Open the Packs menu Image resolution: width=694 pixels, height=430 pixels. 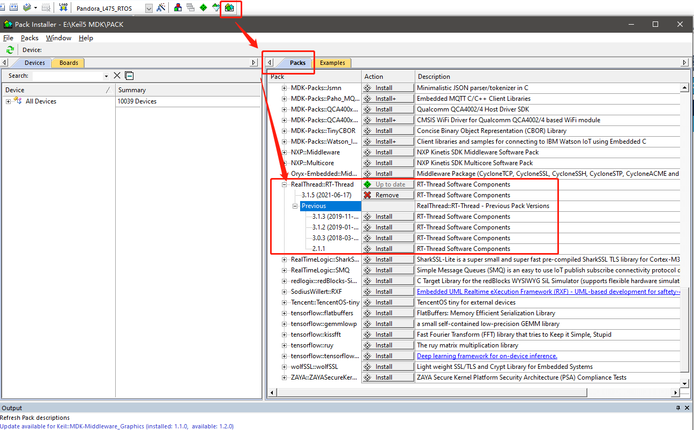29,38
